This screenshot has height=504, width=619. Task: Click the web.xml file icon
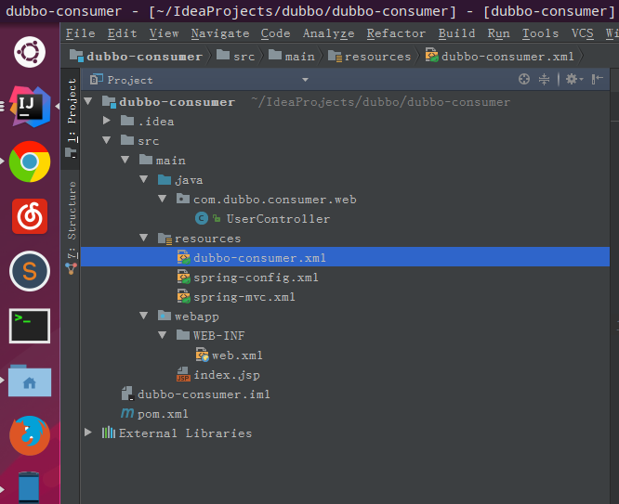tap(202, 355)
